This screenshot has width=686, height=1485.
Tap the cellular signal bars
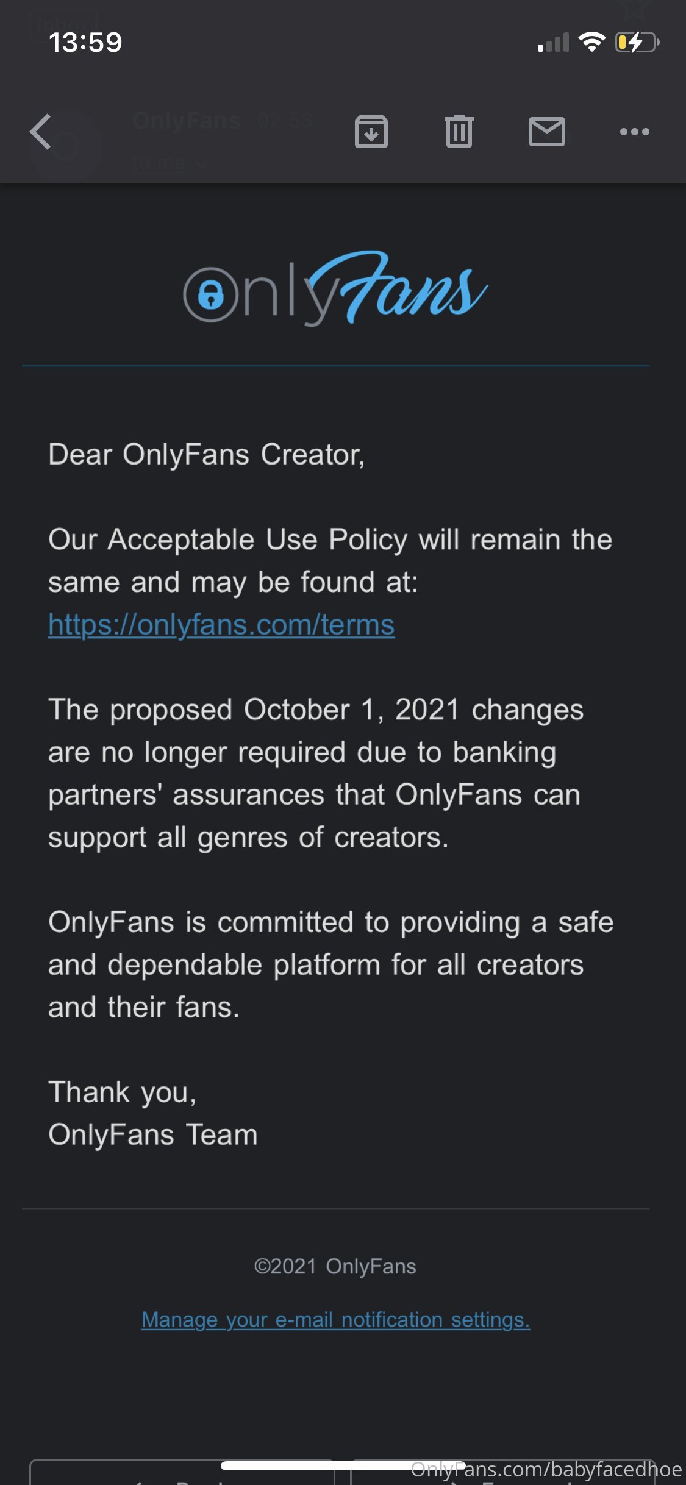tap(553, 43)
